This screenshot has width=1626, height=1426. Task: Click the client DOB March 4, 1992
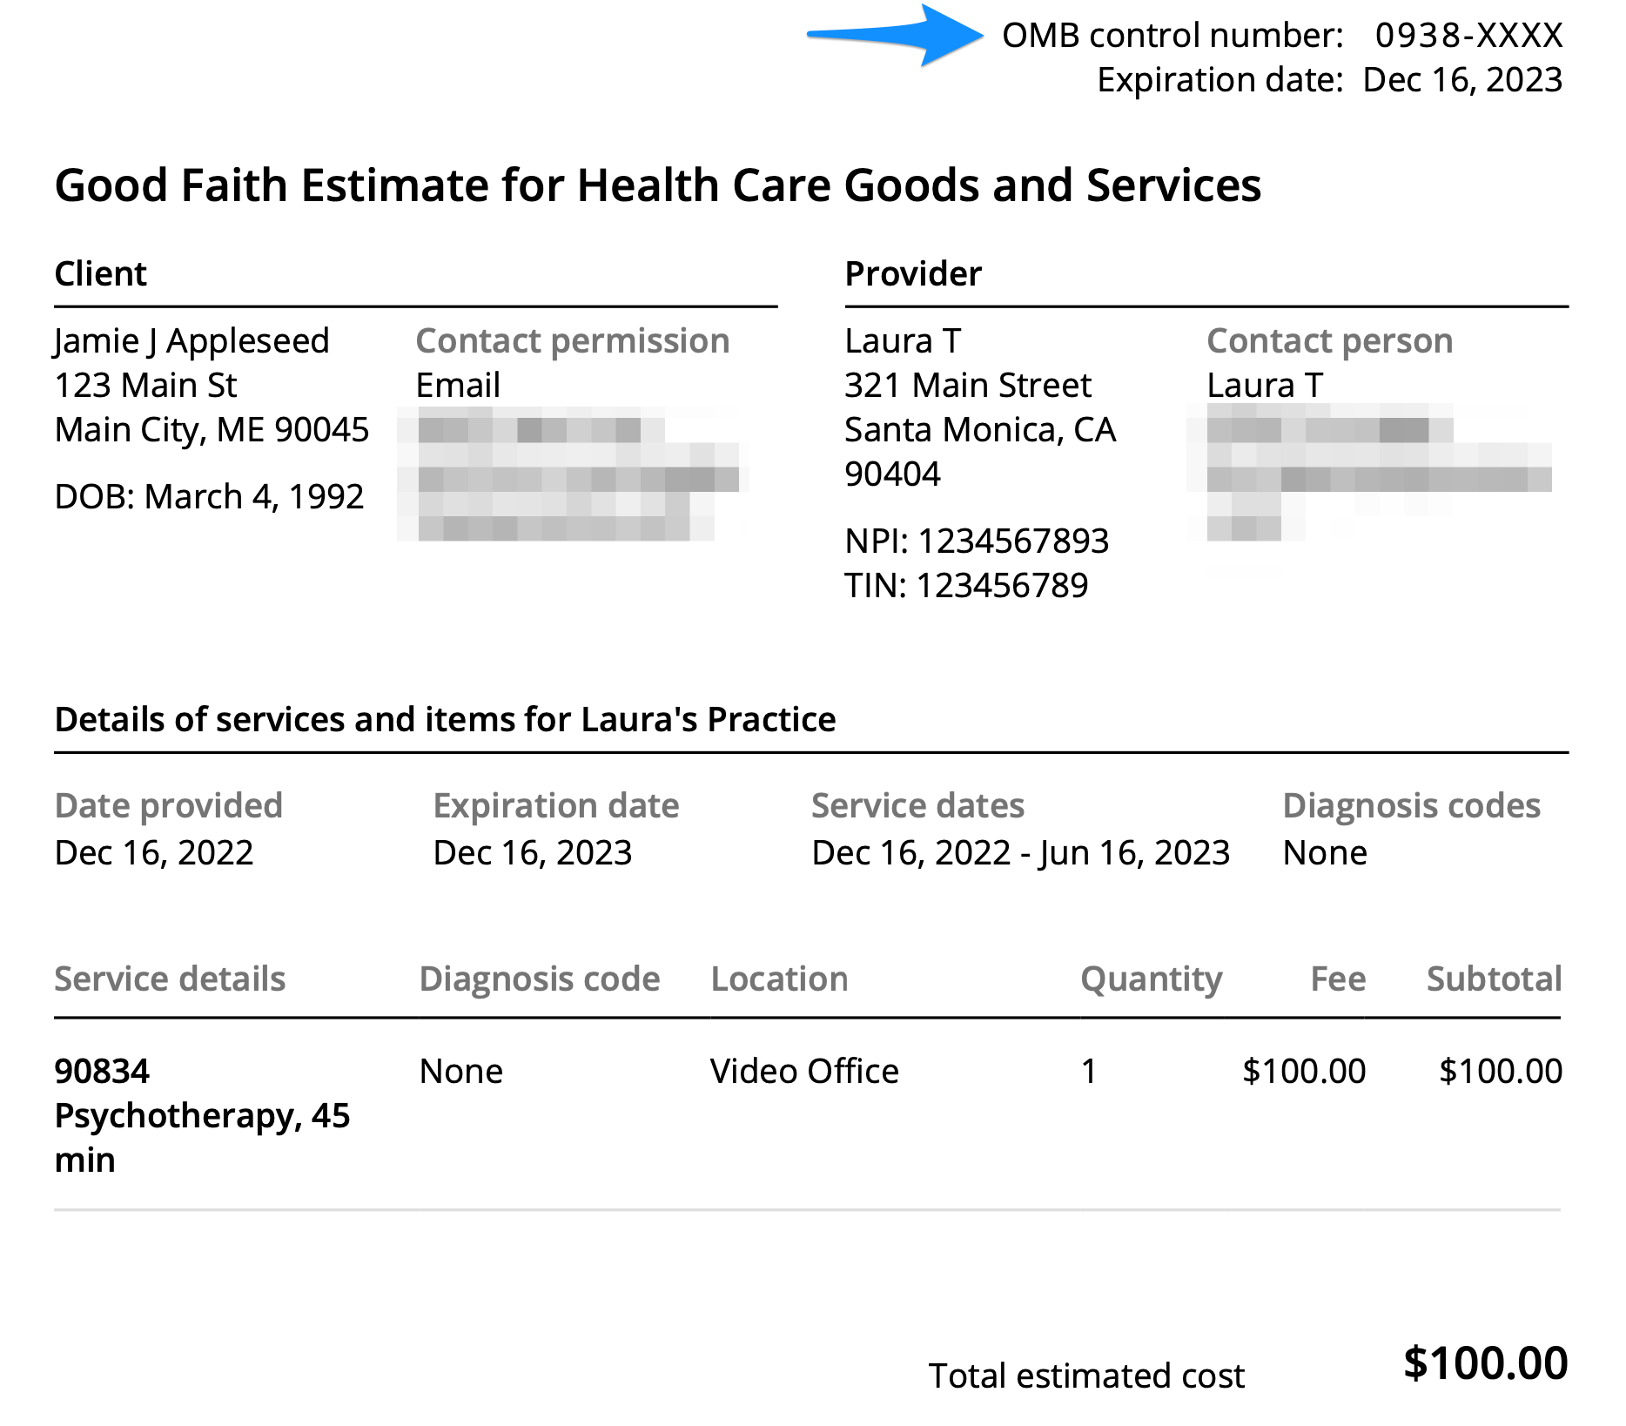click(x=209, y=497)
